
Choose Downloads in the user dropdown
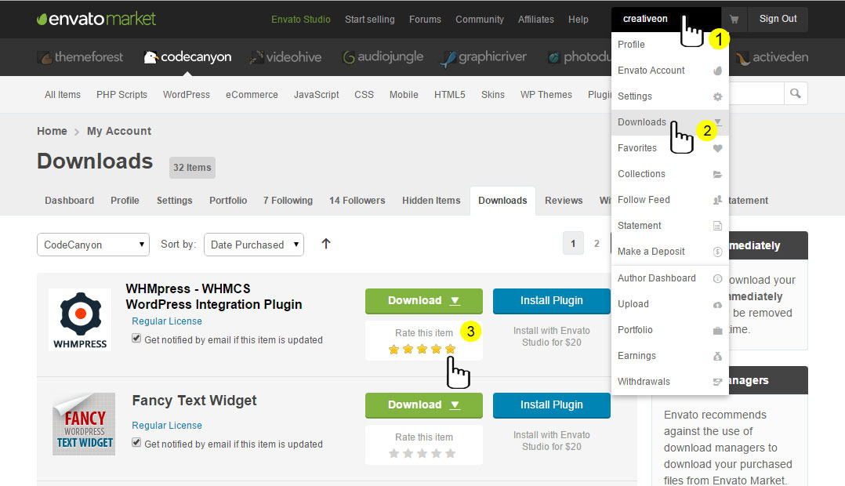pos(670,122)
